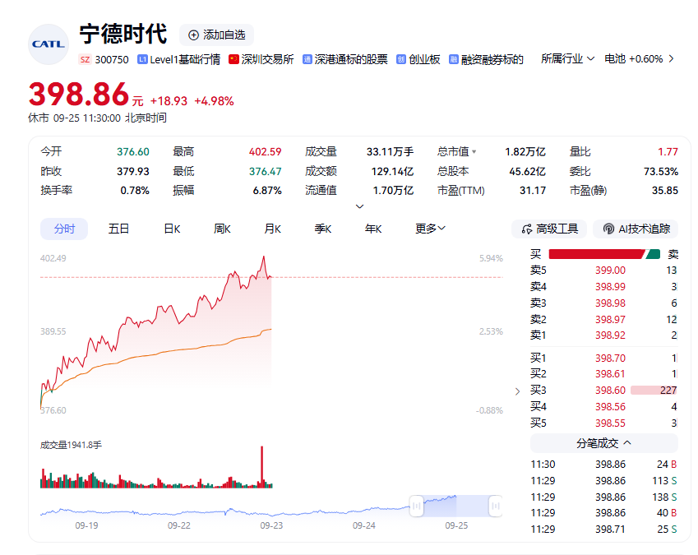Click the 最高 value 402.59
Viewport: 698px width, 555px height.
(265, 152)
